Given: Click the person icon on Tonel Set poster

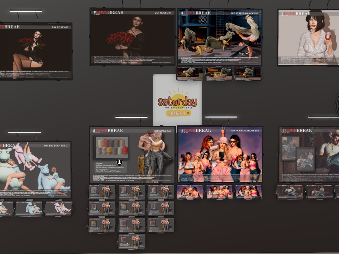Looking at the screenshot, I should click(120, 162).
